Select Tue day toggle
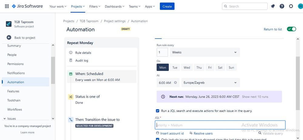 [x=175, y=68]
